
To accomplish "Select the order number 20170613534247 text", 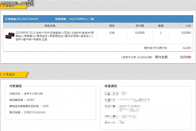I will click(27, 19).
